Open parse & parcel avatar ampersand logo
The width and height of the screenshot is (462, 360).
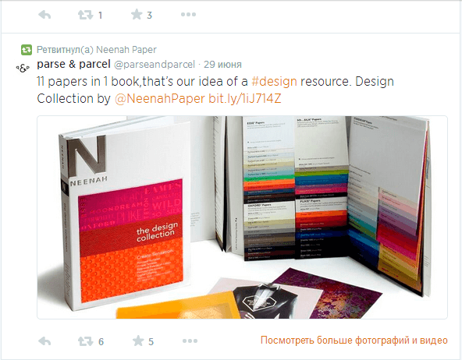coord(23,69)
